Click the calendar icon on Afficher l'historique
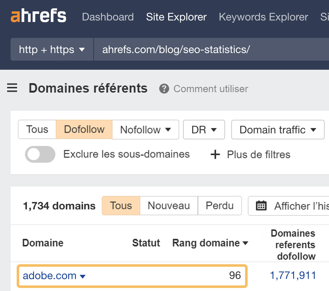This screenshot has width=329, height=291. [262, 206]
